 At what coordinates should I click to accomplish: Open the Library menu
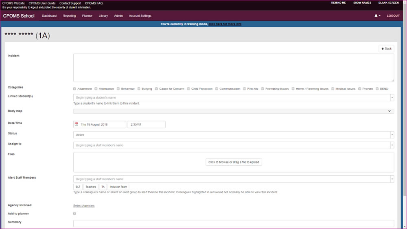click(x=103, y=16)
